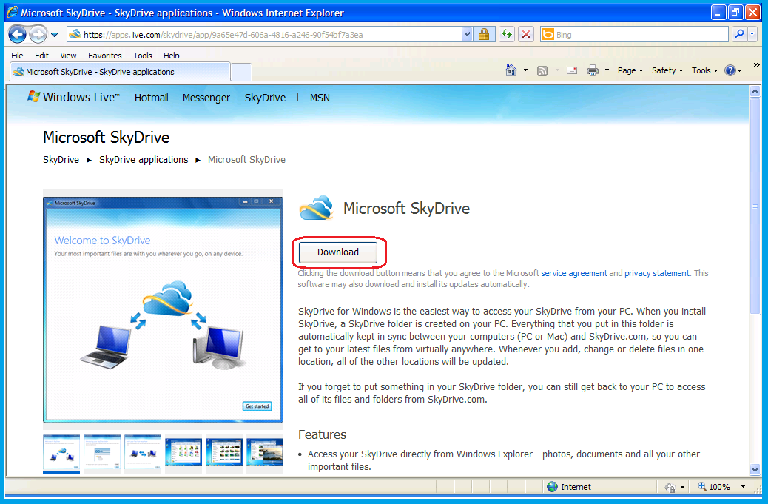Open the search provider dropdown arrow
768x504 pixels.
(752, 34)
